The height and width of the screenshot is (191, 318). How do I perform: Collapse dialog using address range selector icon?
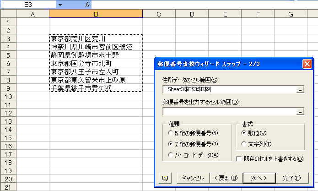pyautogui.click(x=300, y=90)
